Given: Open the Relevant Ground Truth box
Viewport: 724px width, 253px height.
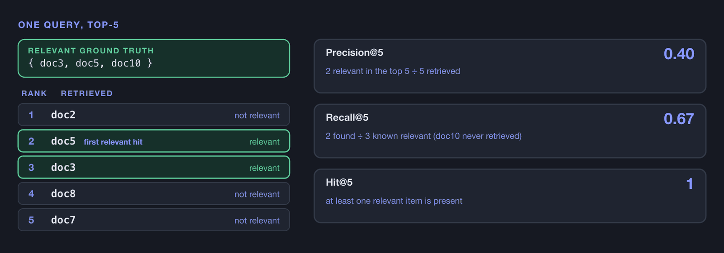Looking at the screenshot, I should pyautogui.click(x=154, y=58).
